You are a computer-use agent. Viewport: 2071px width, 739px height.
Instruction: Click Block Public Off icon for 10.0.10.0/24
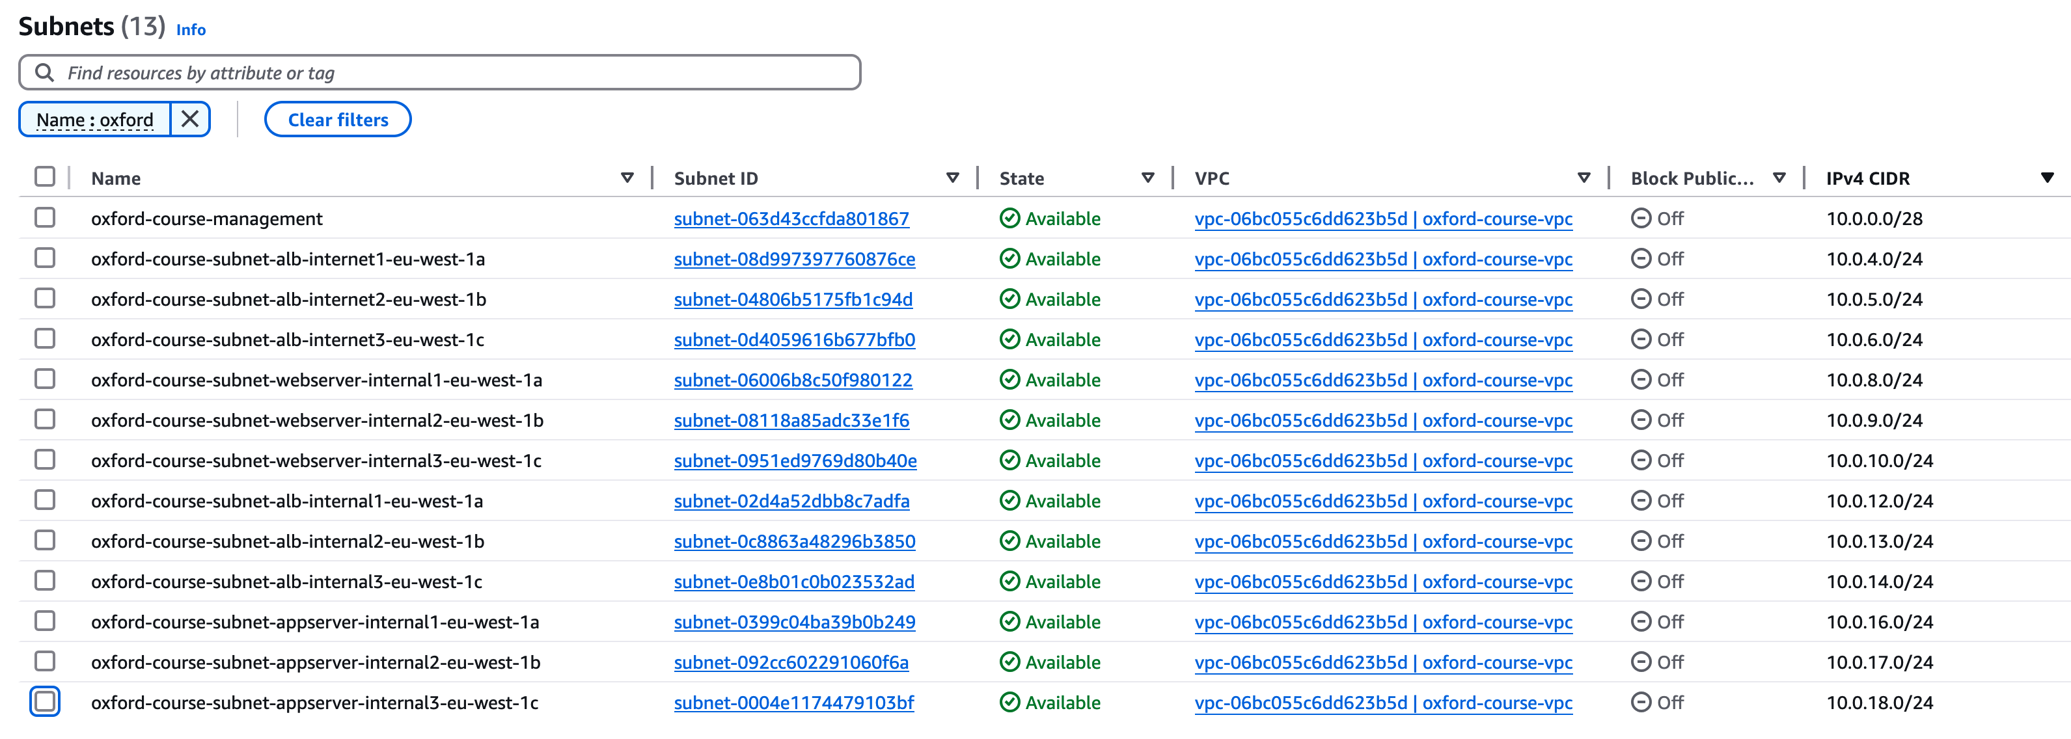click(x=1640, y=461)
